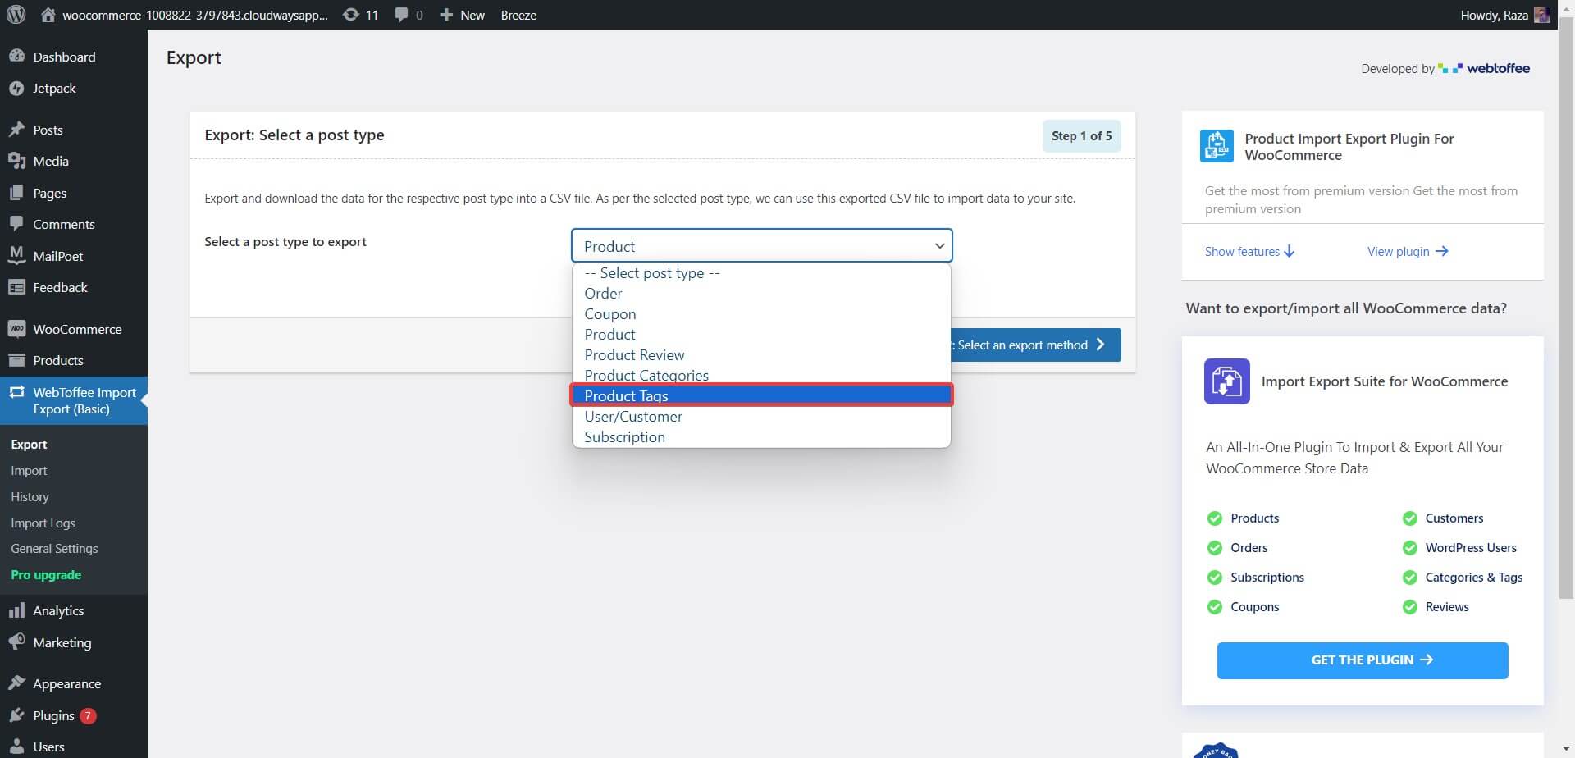
Task: Choose User/Customer from the list
Action: tap(761, 417)
